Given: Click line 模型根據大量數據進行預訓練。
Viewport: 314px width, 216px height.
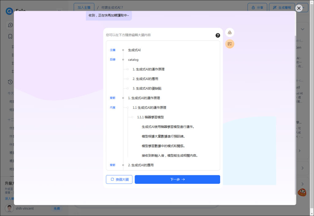Looking at the screenshot, I should click(x=163, y=136).
